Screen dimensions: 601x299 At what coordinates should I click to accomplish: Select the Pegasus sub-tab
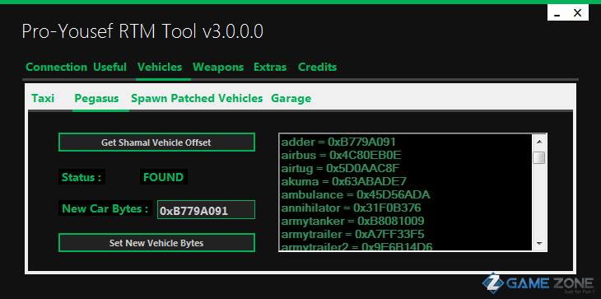pos(96,99)
